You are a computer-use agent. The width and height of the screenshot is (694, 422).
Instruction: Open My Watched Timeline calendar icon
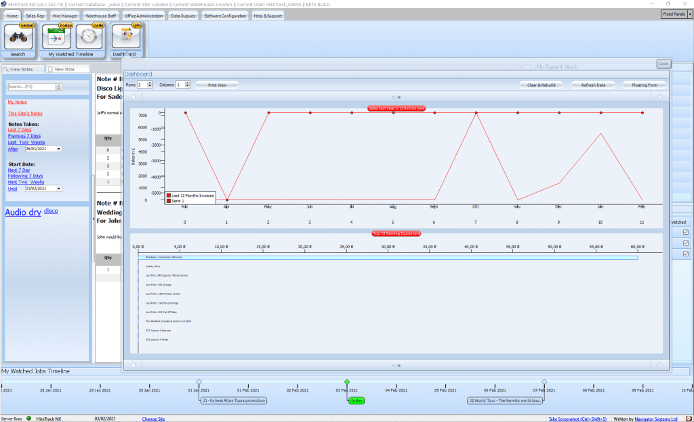pyautogui.click(x=56, y=37)
